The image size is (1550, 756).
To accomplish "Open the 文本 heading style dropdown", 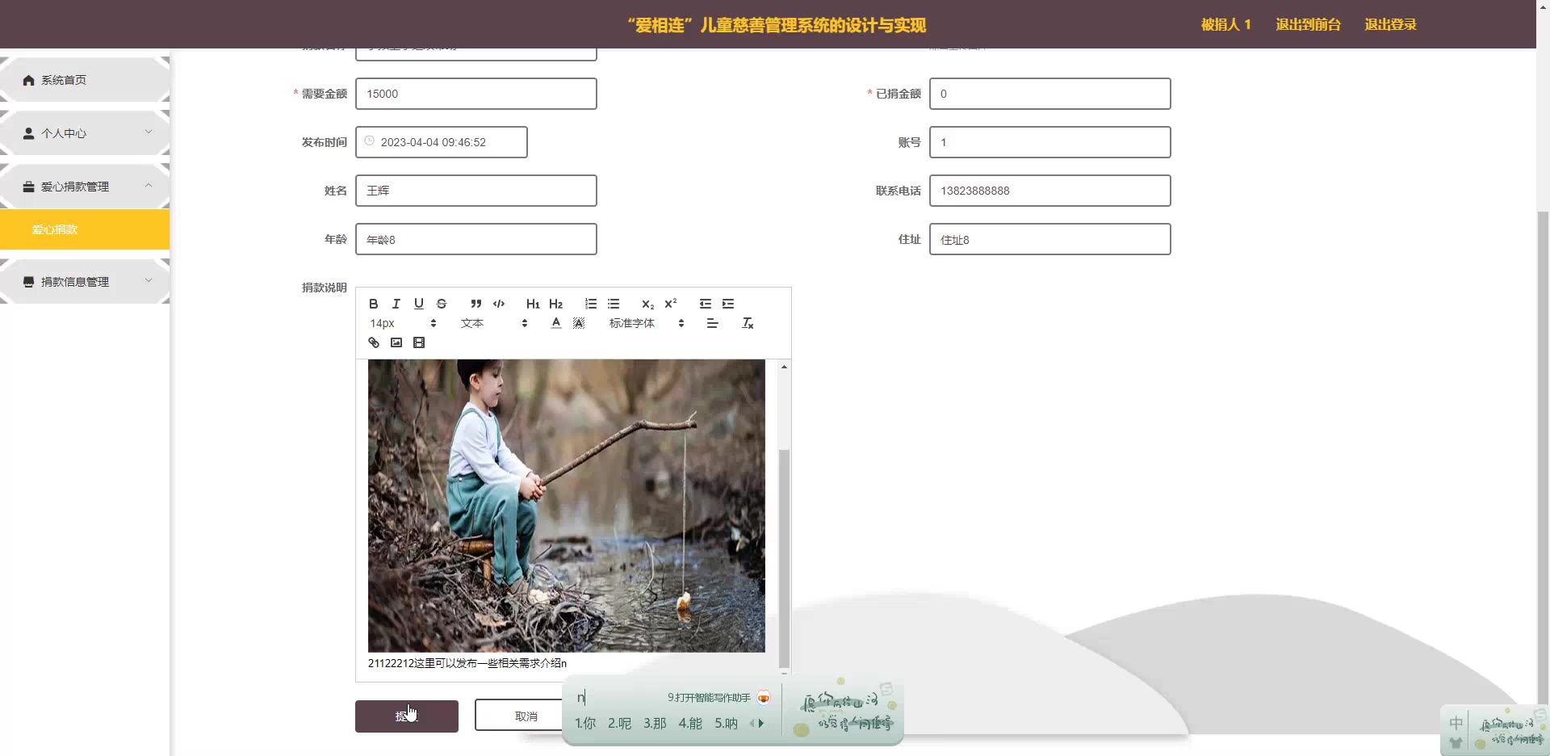I will tap(494, 323).
